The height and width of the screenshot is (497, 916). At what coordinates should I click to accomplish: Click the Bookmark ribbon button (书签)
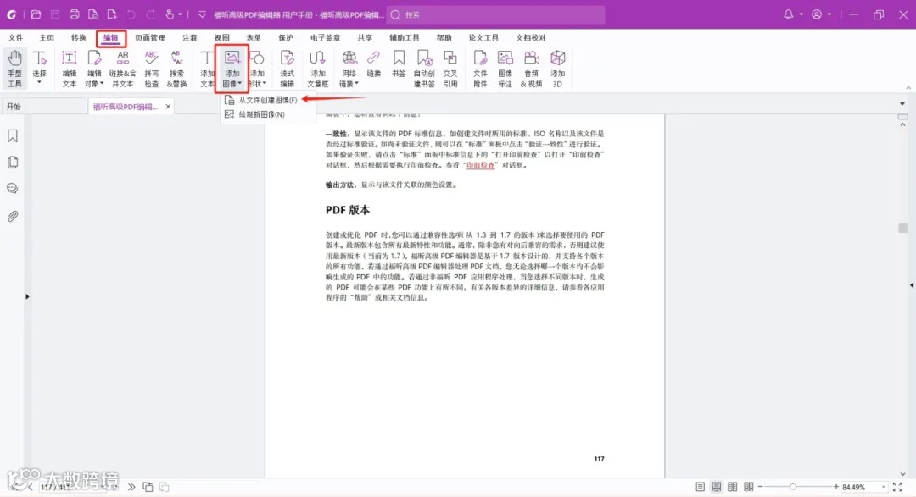click(399, 64)
